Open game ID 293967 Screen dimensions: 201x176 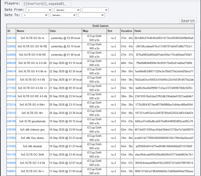11,80
